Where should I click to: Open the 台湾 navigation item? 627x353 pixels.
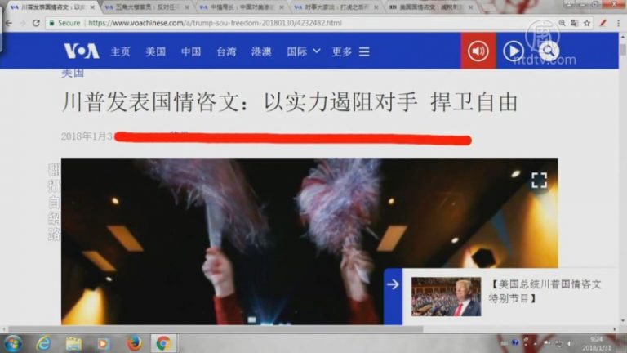click(x=226, y=51)
